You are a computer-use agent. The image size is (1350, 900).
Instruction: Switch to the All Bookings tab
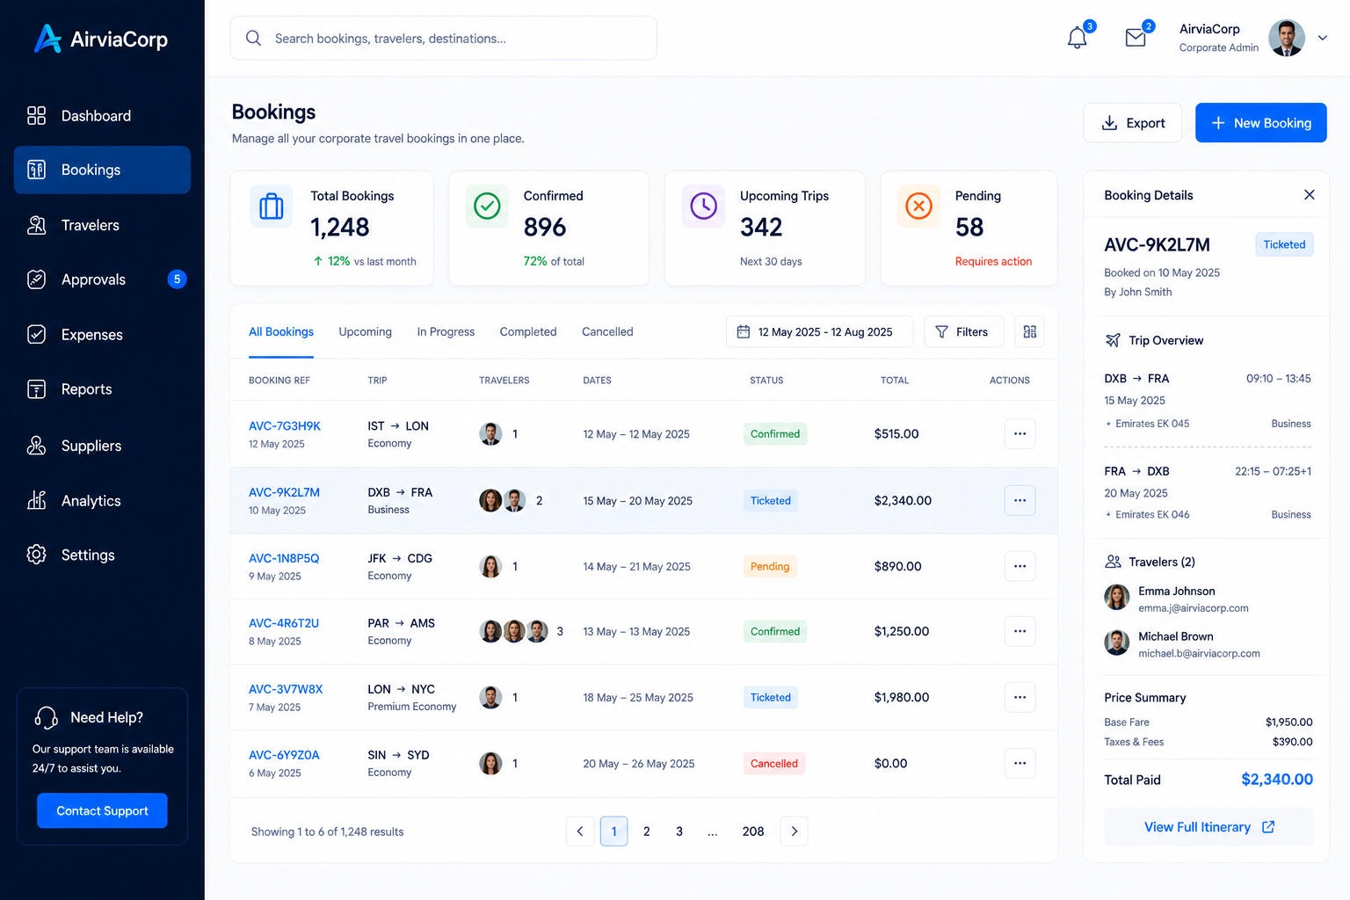coord(281,332)
